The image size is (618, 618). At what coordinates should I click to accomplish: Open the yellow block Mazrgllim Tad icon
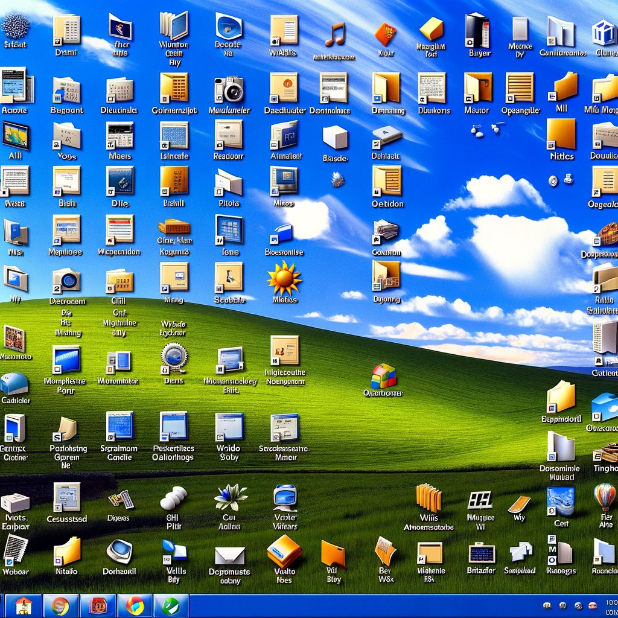click(x=431, y=28)
